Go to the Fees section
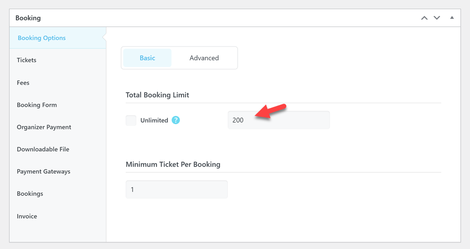The height and width of the screenshot is (249, 470). click(x=23, y=83)
